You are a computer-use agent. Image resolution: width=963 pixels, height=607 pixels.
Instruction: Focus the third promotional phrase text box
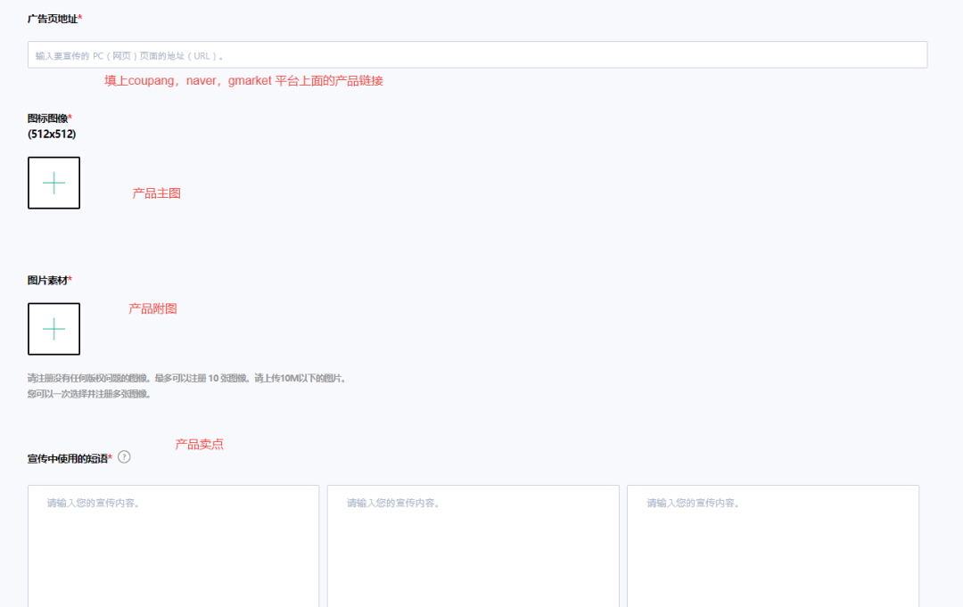point(772,546)
